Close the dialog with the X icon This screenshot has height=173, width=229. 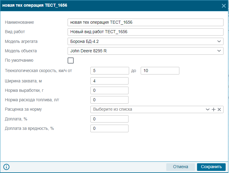coord(224,6)
